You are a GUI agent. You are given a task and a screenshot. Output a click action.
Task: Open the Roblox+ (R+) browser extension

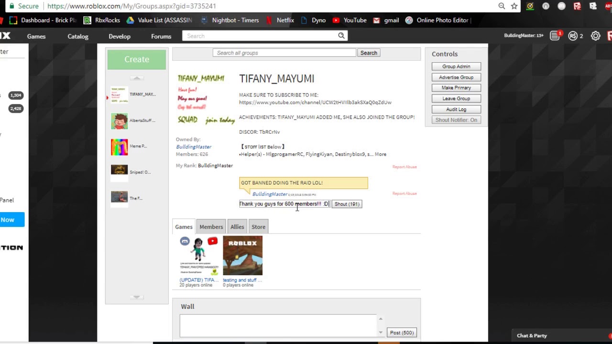[x=577, y=6]
